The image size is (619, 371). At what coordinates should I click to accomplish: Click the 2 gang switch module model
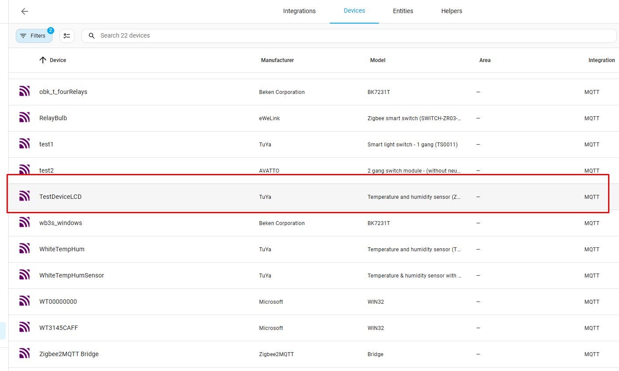414,171
